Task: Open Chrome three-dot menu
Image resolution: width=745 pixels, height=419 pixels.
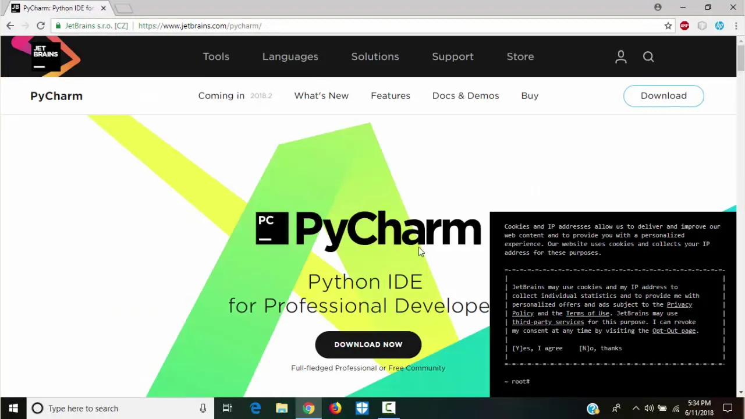Action: tap(736, 26)
